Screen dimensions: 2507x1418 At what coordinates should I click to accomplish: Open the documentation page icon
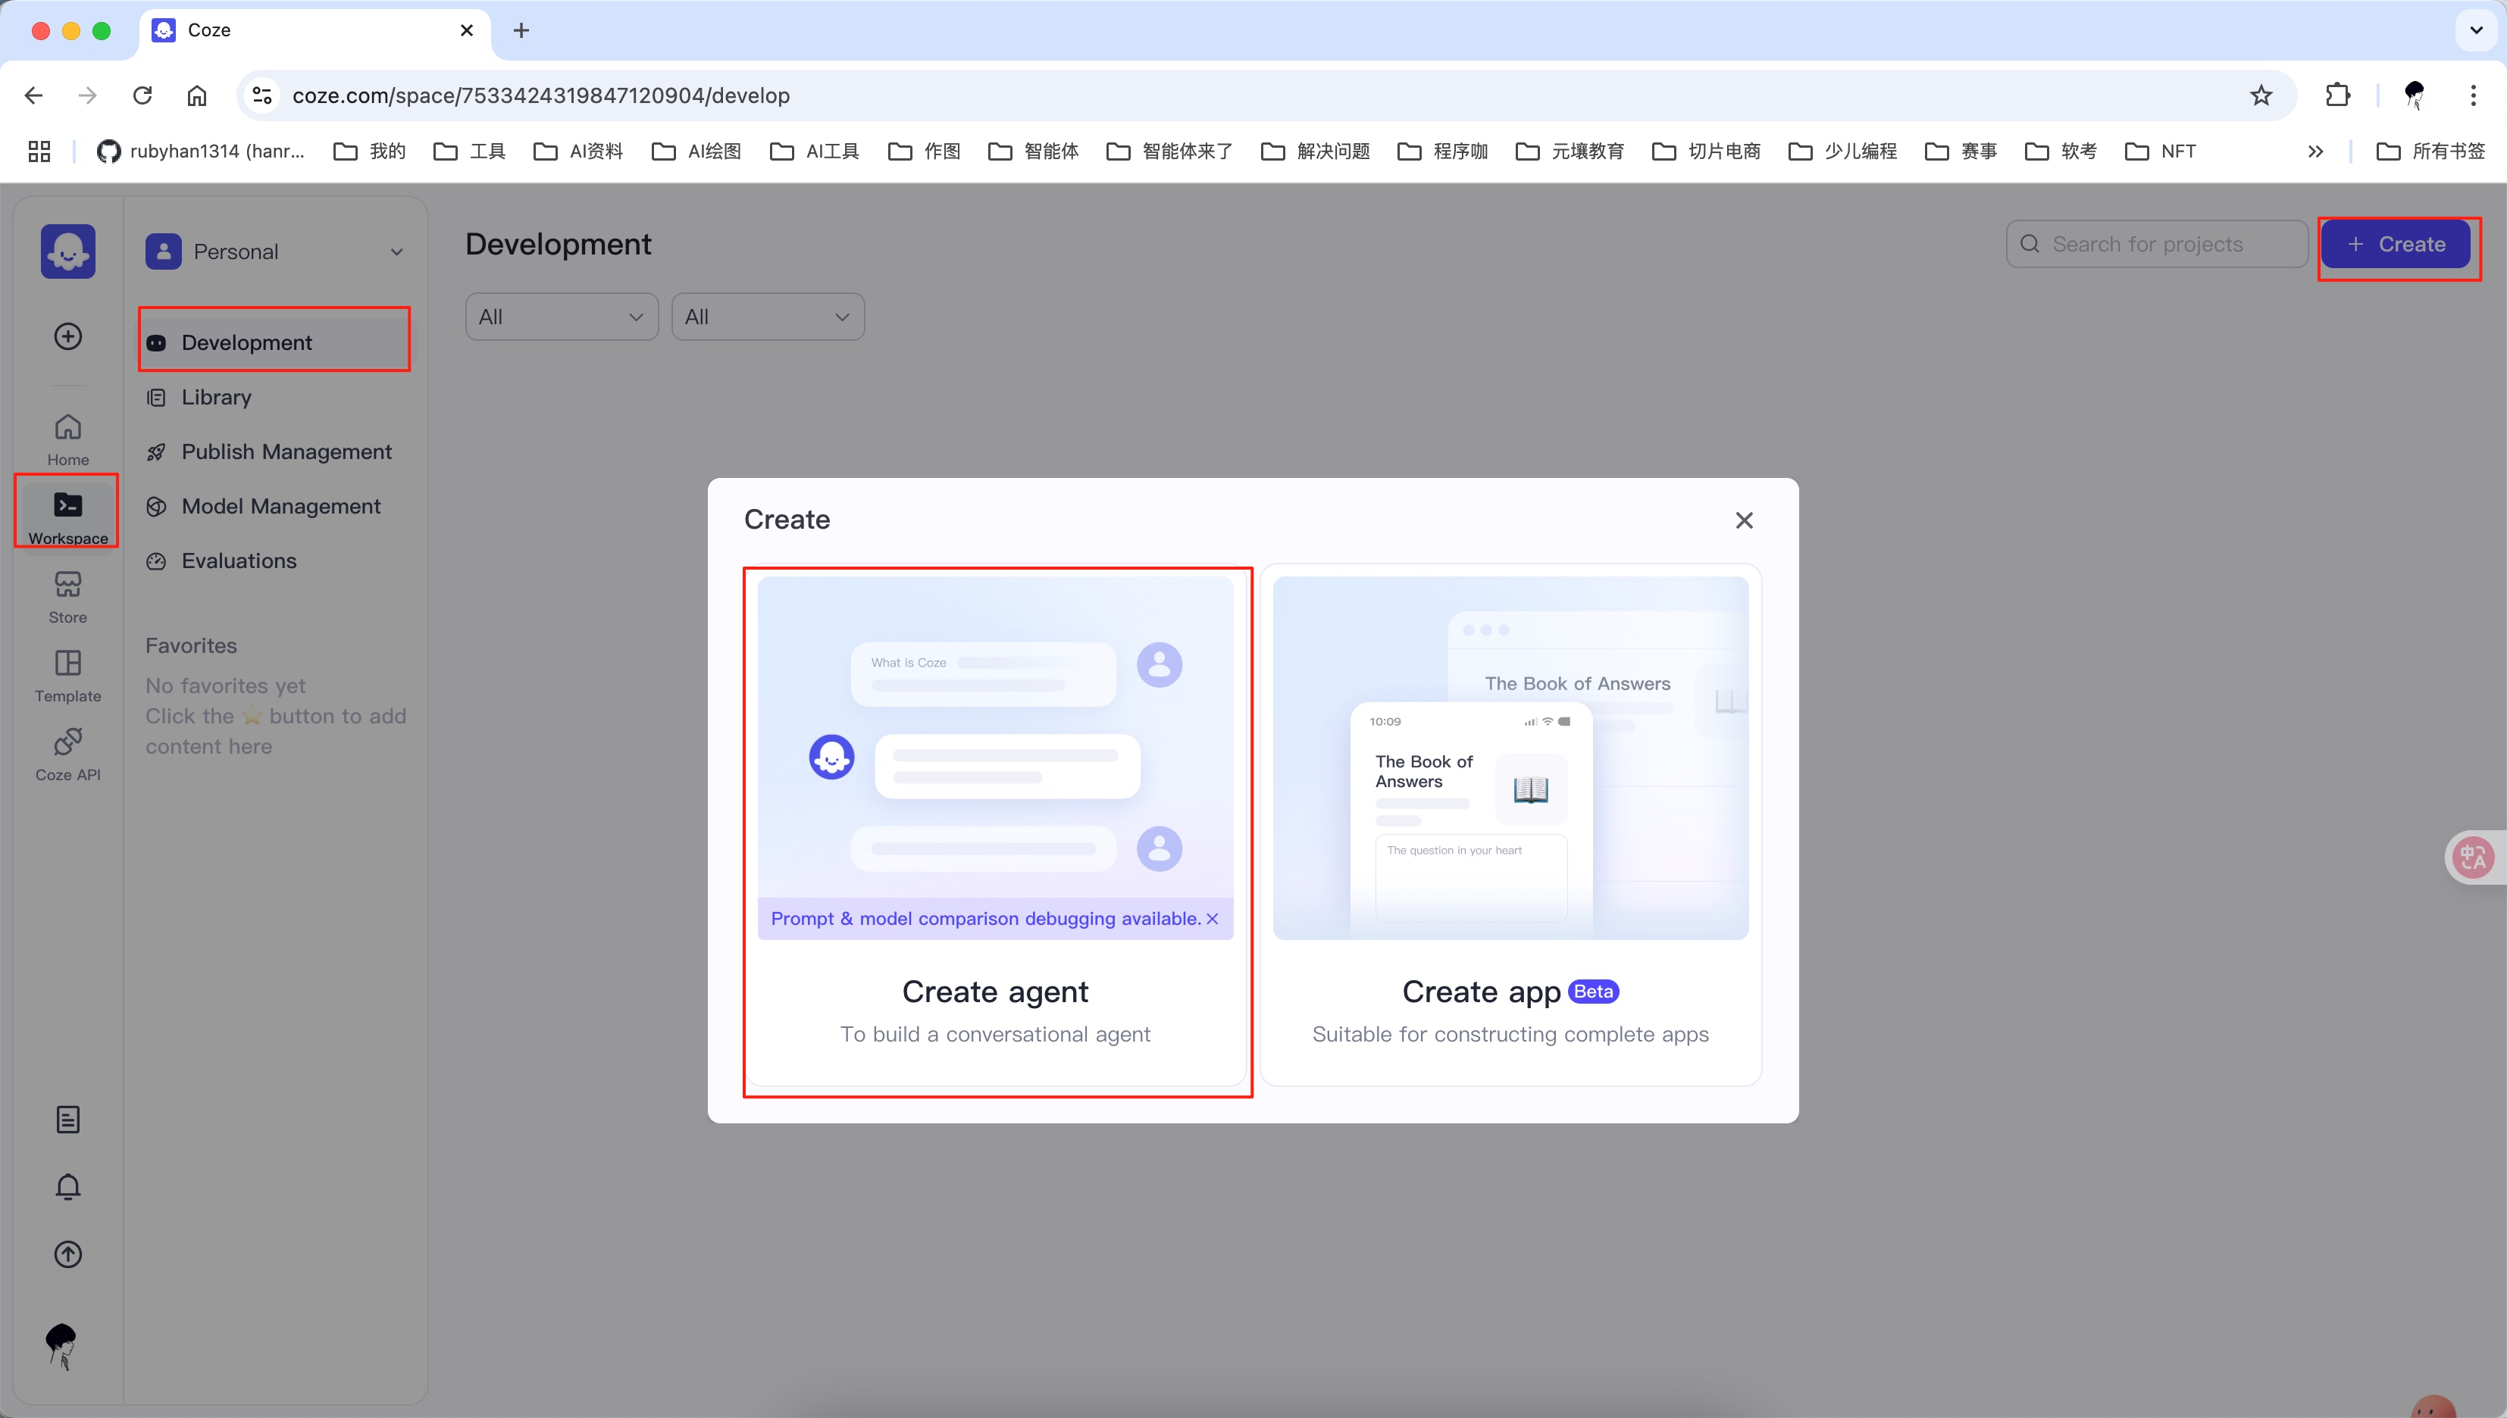point(67,1119)
